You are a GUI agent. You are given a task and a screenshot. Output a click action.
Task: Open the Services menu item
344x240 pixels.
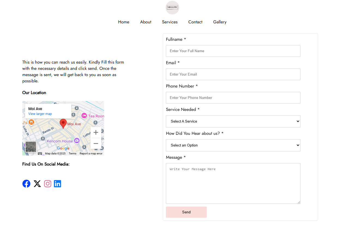tap(170, 22)
